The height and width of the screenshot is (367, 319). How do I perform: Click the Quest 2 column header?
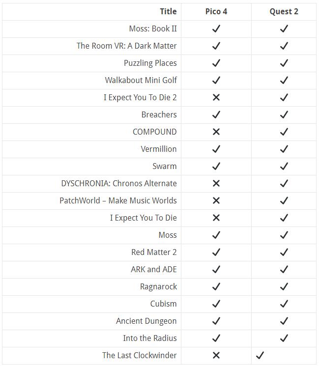(x=284, y=11)
